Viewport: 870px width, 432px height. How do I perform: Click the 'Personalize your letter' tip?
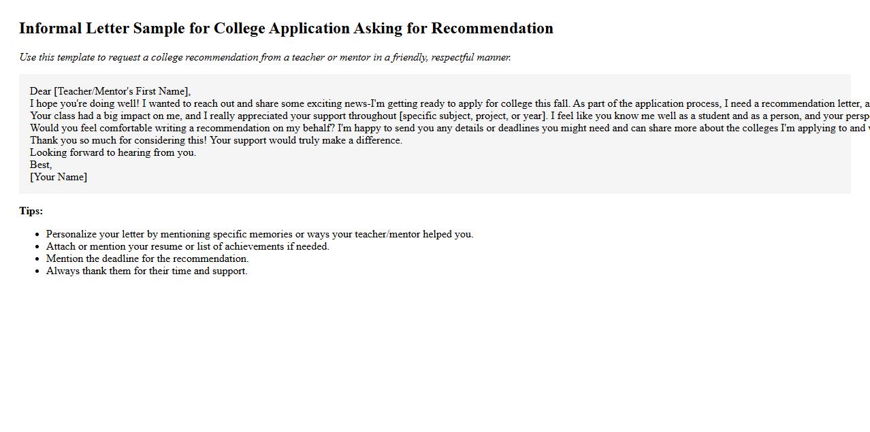259,234
